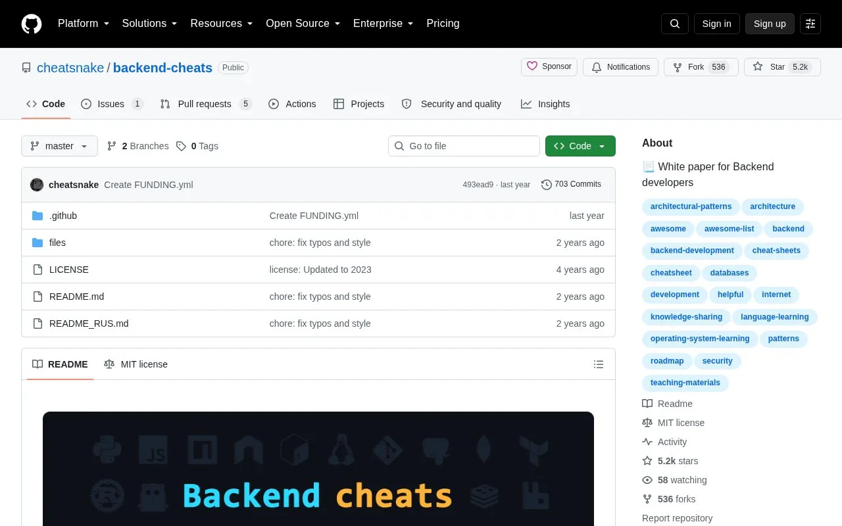Open the cheatsnake owner link
This screenshot has width=842, height=526.
click(x=70, y=68)
